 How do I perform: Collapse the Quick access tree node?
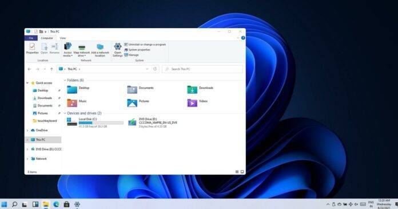(x=27, y=83)
